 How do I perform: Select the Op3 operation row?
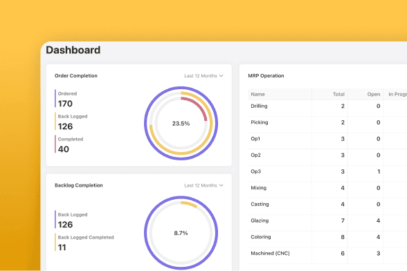[327, 171]
